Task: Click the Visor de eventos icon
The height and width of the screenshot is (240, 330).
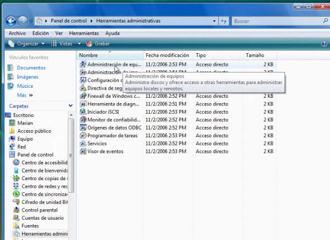Action: tap(83, 152)
